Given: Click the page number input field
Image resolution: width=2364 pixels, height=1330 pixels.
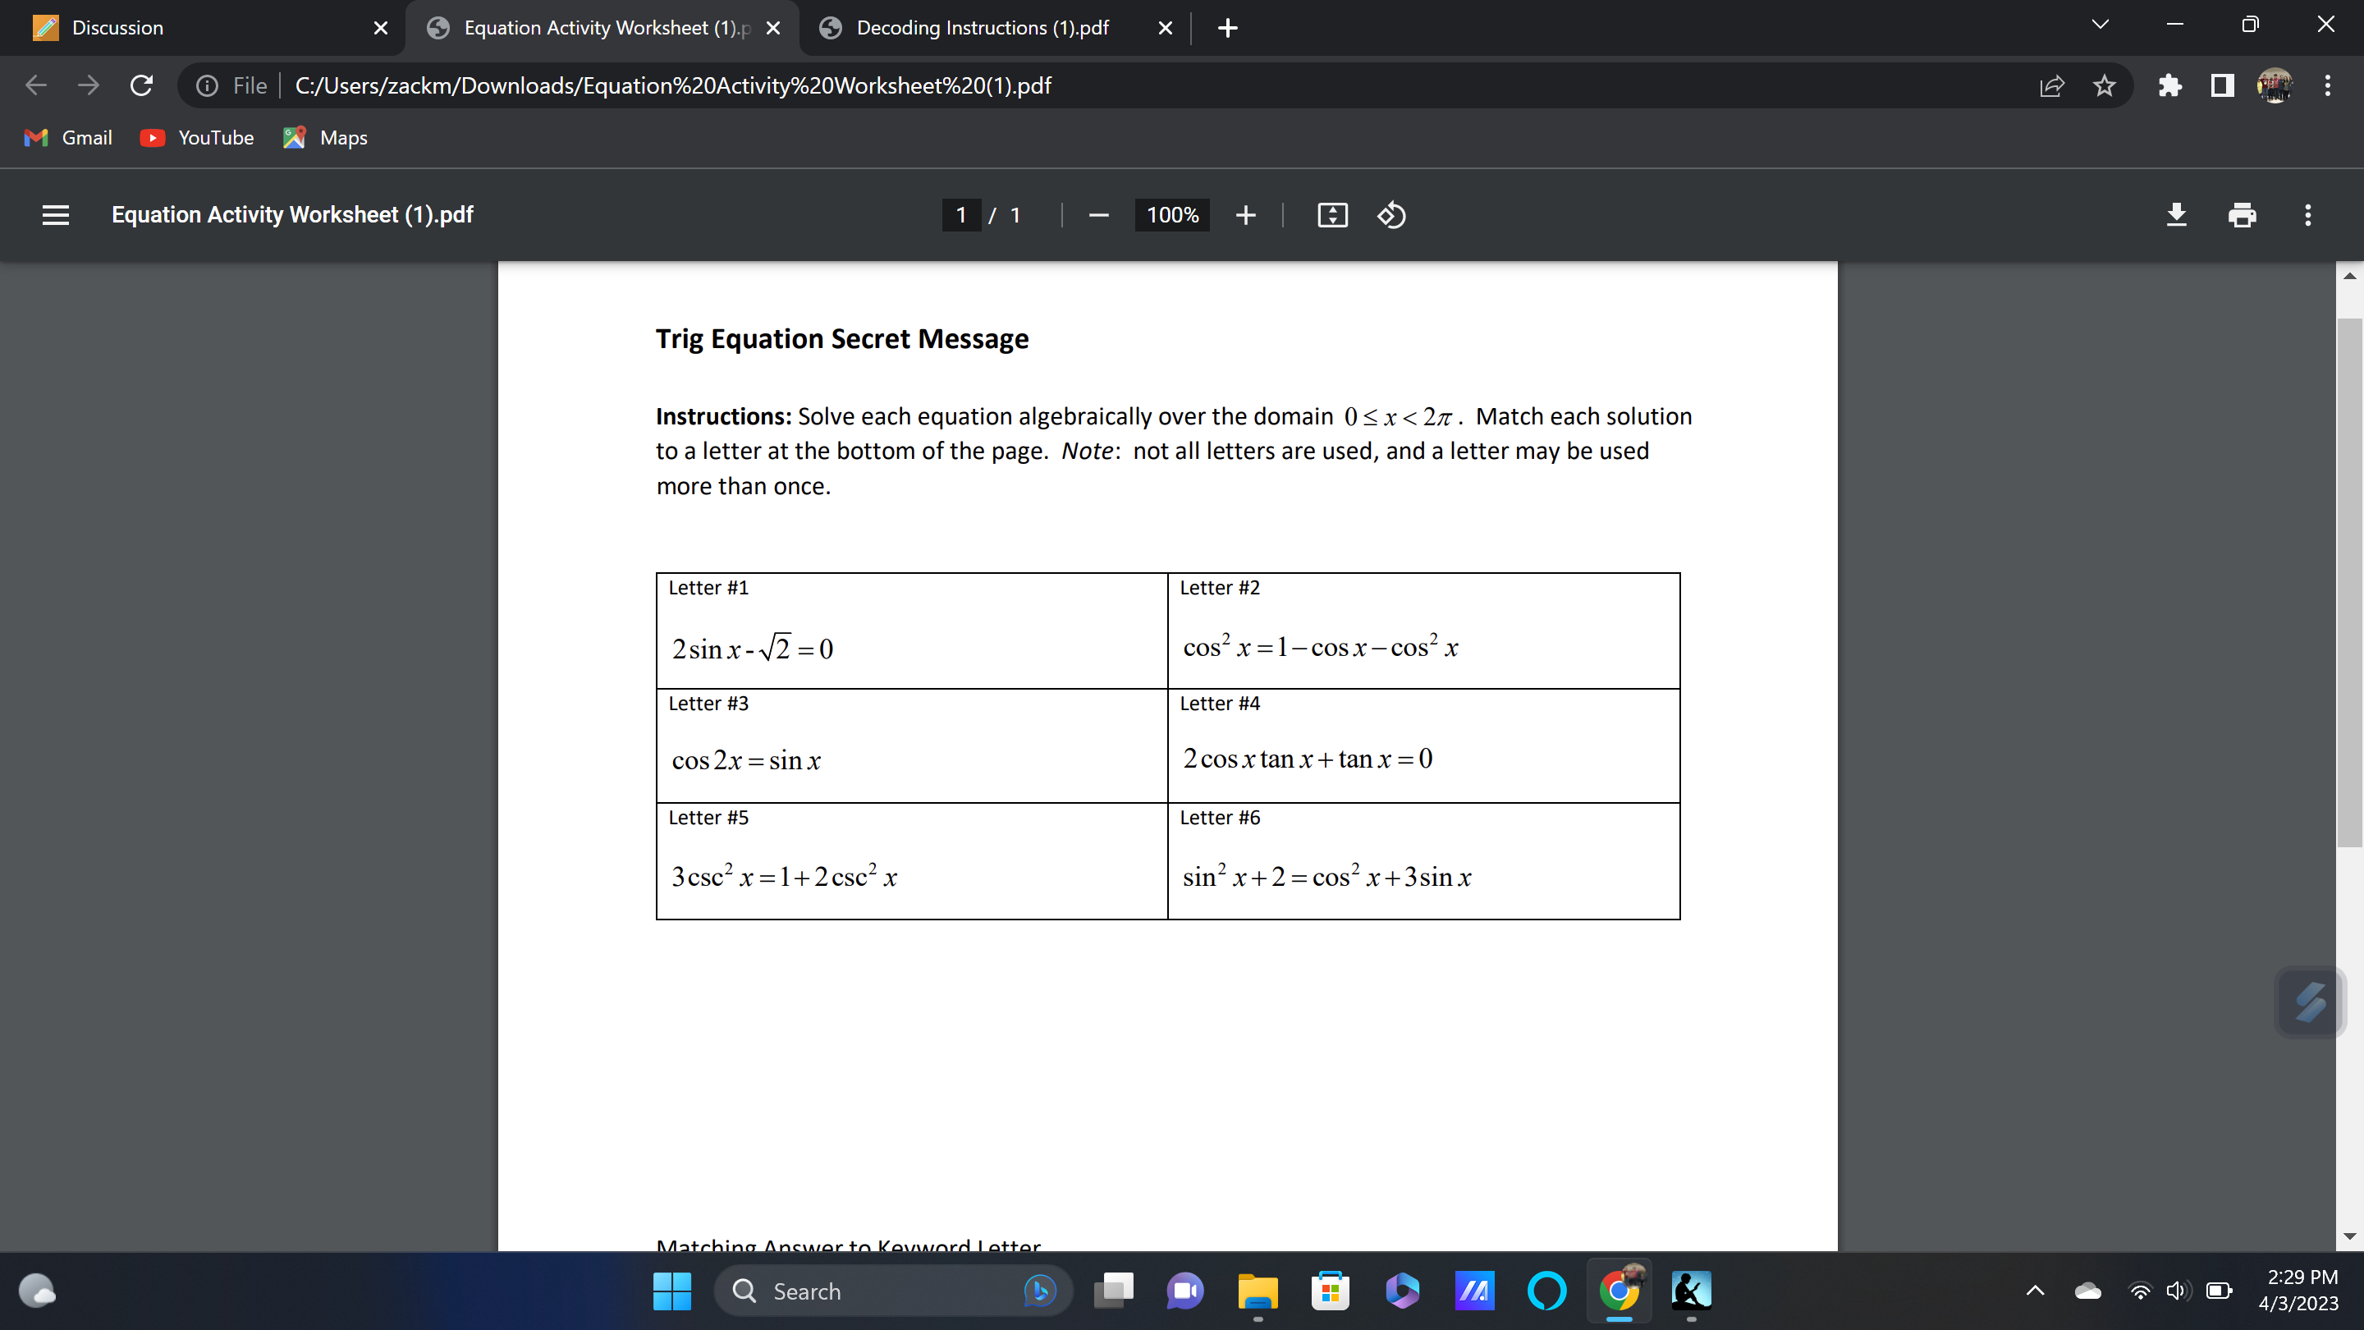Looking at the screenshot, I should click(961, 215).
